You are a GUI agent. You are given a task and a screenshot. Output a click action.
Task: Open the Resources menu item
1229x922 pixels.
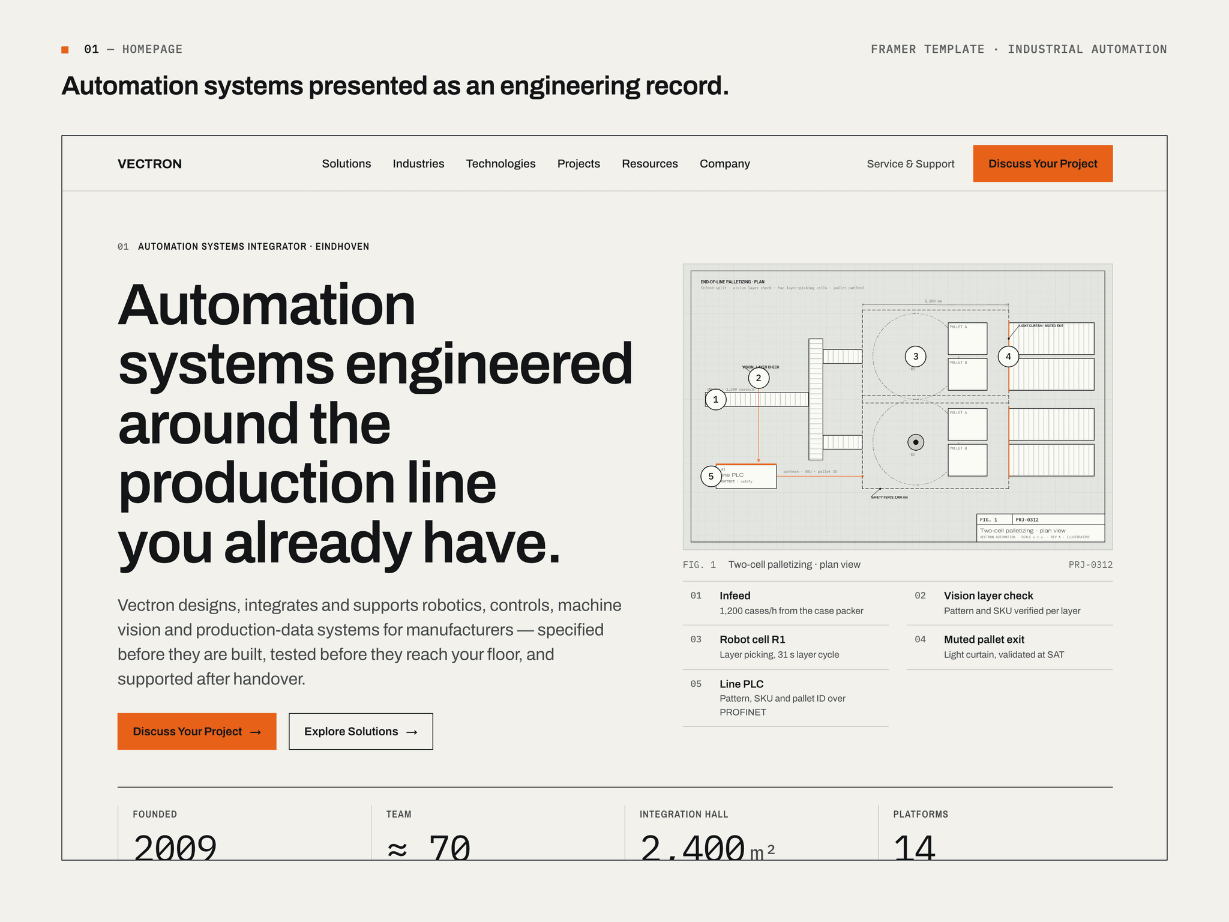[x=650, y=163]
